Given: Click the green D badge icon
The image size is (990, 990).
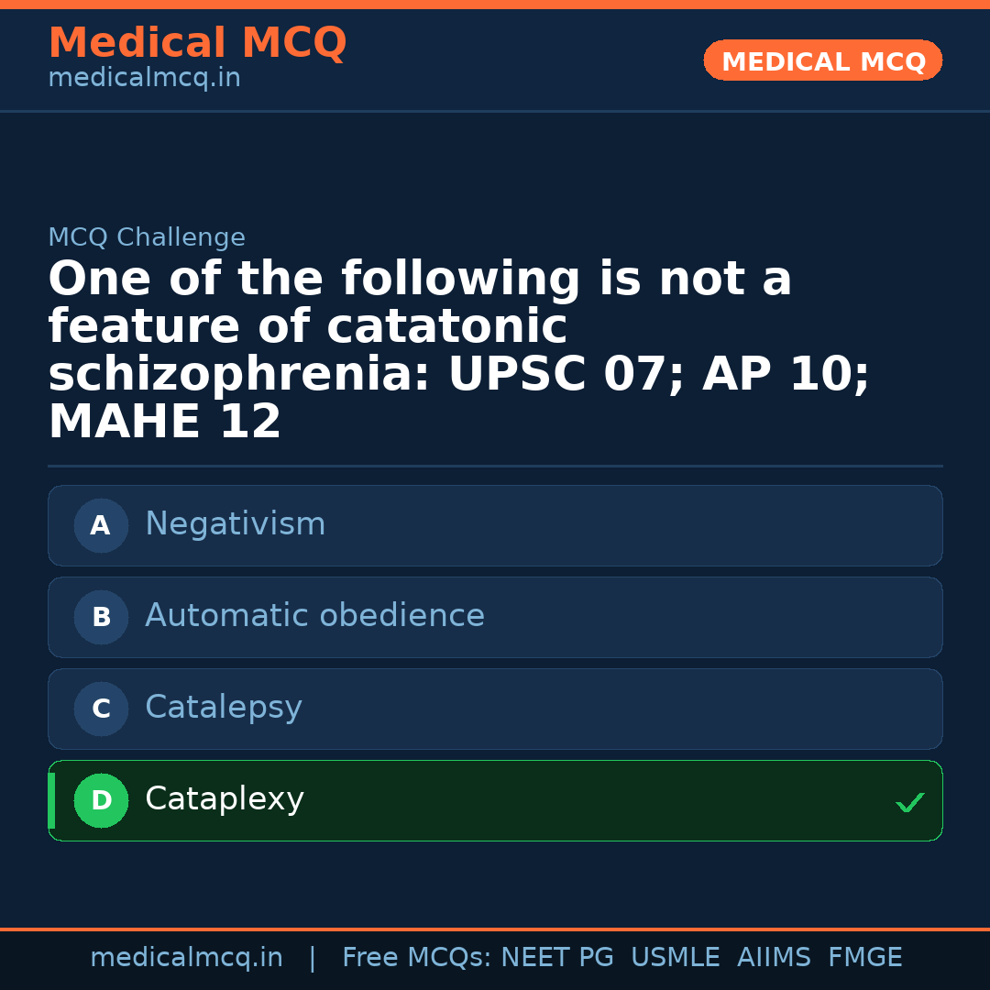Looking at the screenshot, I should (101, 800).
